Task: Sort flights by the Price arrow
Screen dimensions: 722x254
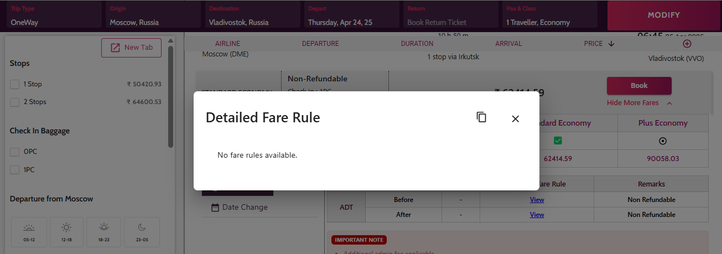Action: (611, 44)
